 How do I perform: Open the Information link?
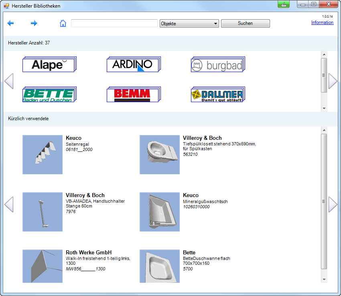[322, 22]
